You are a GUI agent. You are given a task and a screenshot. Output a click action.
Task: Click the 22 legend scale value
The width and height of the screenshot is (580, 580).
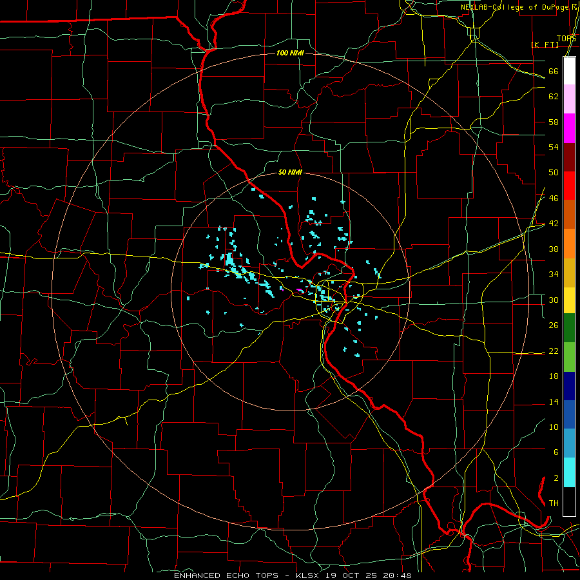[x=554, y=351]
